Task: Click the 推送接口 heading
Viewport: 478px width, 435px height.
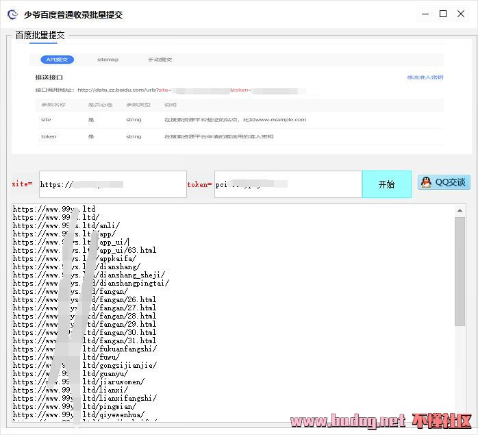Action: (x=49, y=77)
